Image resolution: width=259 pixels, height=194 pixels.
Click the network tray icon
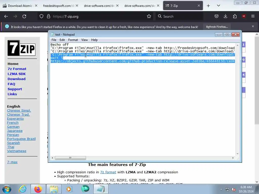pyautogui.click(x=227, y=189)
